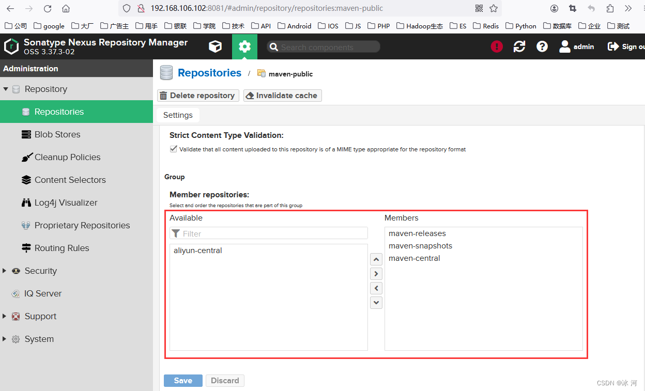Open the Hadoop生态 bookmarks folder

coord(420,26)
